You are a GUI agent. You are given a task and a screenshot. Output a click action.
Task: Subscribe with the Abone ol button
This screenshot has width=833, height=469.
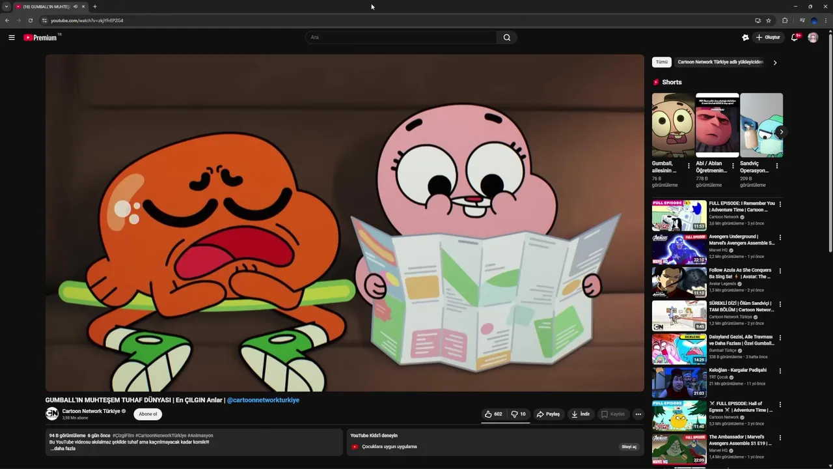point(148,414)
